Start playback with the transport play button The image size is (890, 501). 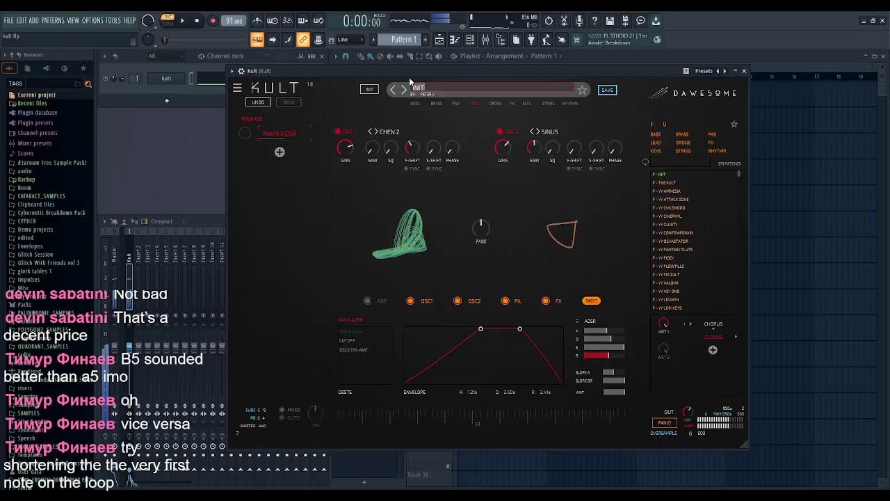click(182, 21)
